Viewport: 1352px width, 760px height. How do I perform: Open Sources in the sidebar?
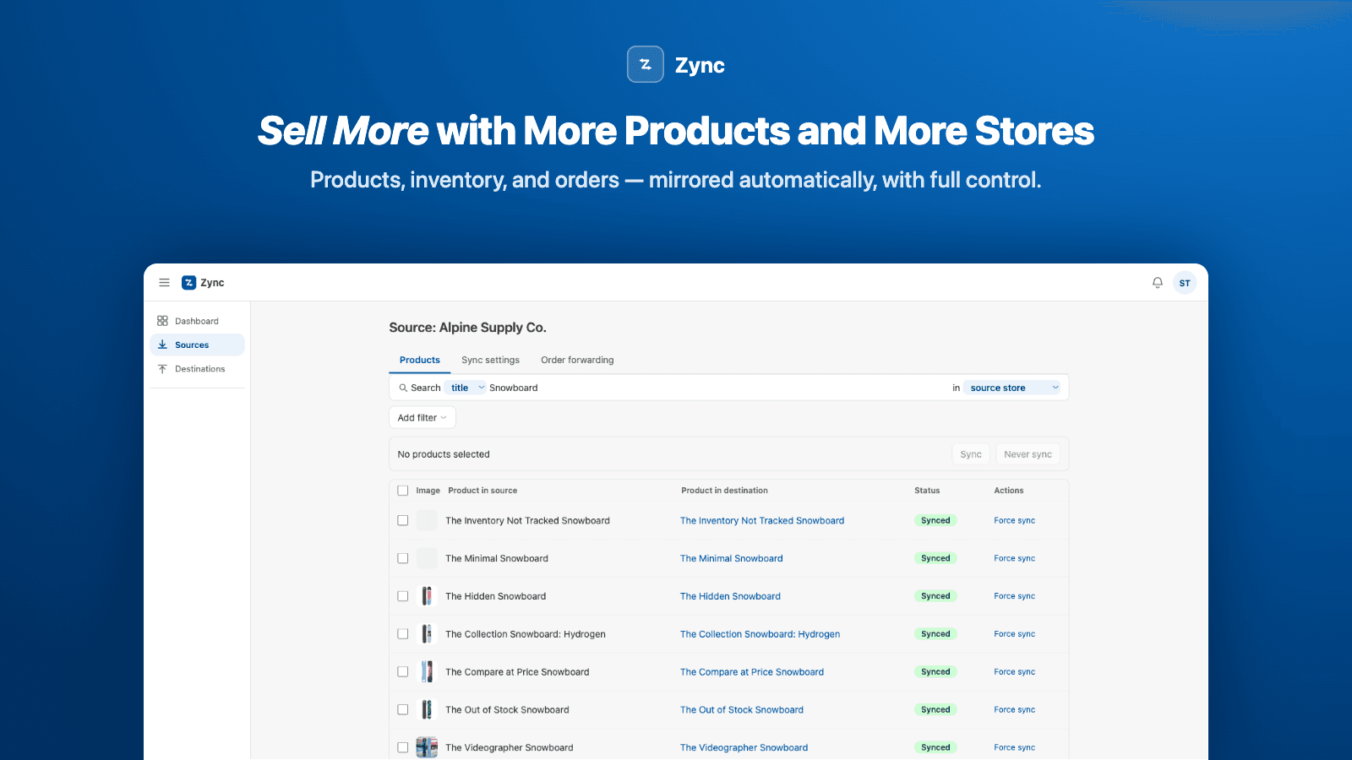[x=197, y=345]
